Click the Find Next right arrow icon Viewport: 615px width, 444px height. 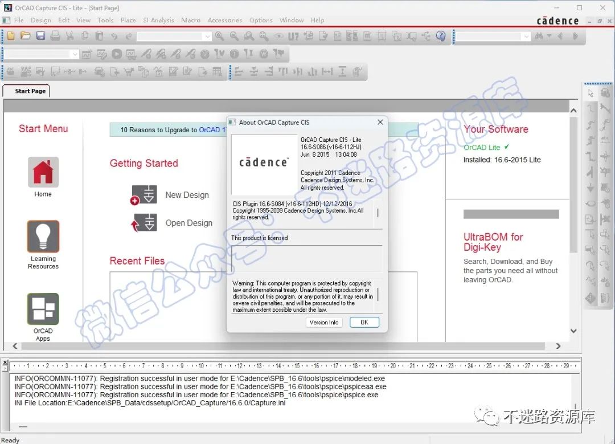[575, 36]
